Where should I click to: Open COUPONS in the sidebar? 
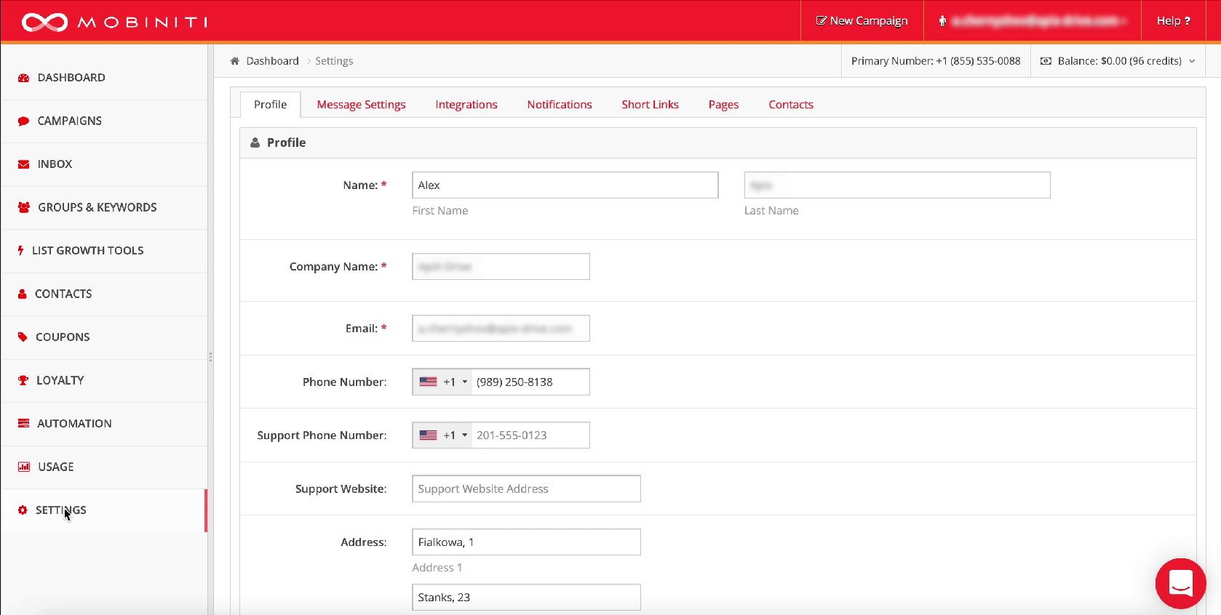104,337
